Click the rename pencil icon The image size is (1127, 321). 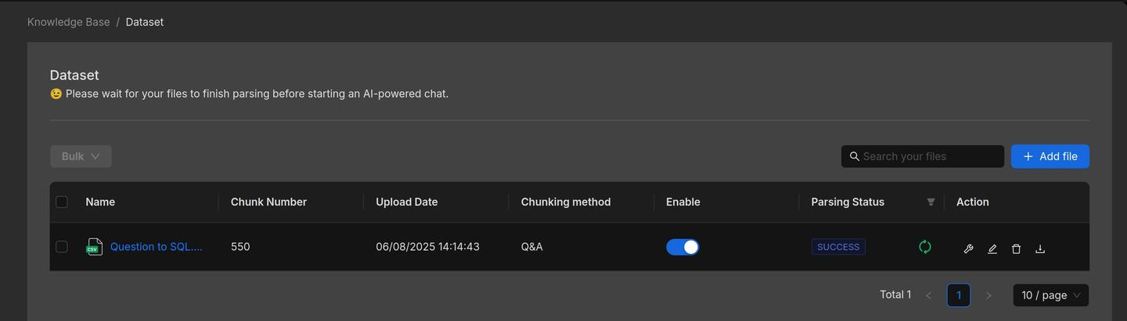[x=992, y=248]
